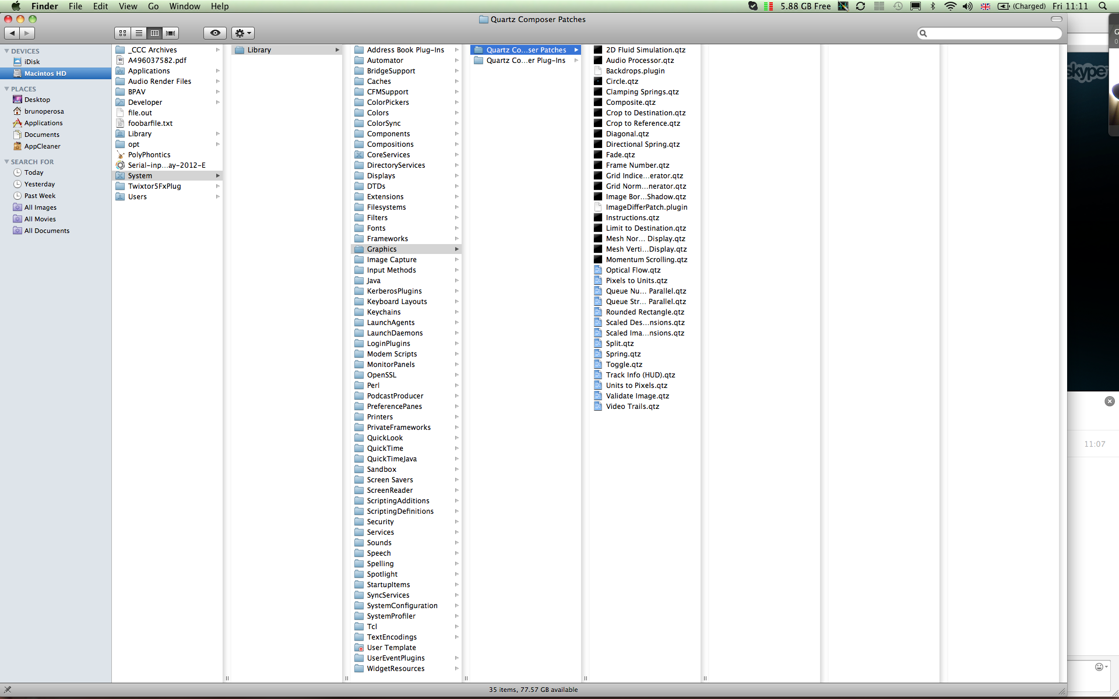Click the Quartz Co...ser Patches tab
Image resolution: width=1119 pixels, height=699 pixels.
pyautogui.click(x=525, y=49)
